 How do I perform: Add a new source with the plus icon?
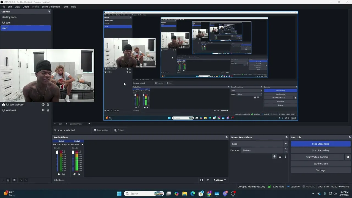tap(3, 180)
